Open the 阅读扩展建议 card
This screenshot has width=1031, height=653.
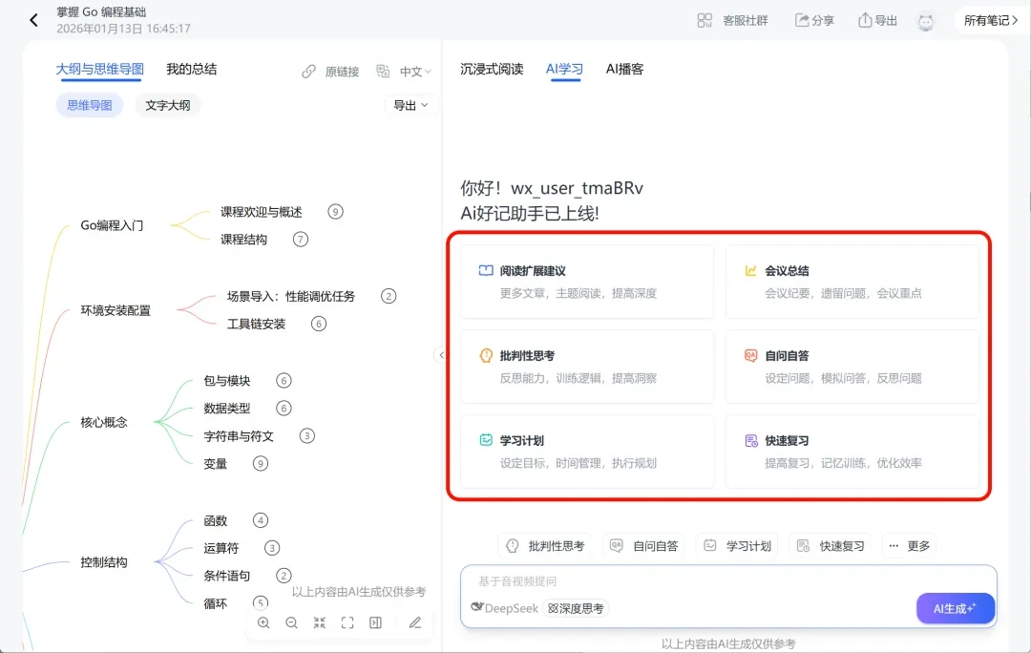click(x=587, y=282)
